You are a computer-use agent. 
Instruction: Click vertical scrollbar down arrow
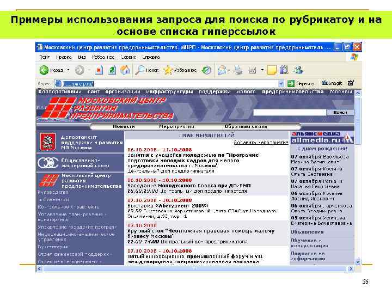pos(358,261)
